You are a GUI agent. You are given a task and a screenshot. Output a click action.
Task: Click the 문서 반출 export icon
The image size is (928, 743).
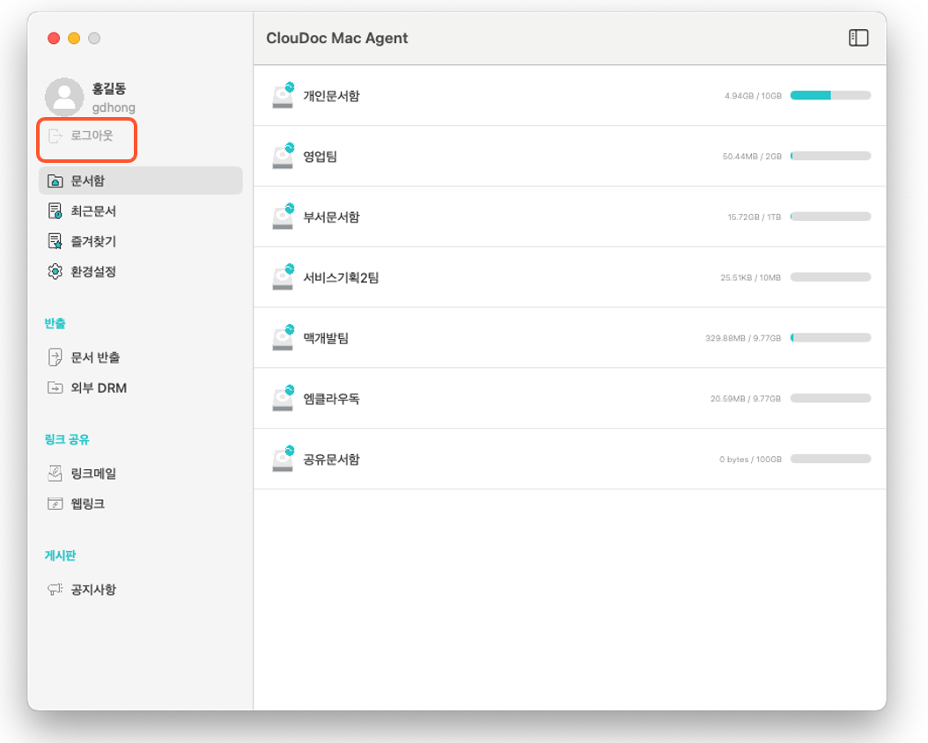click(55, 357)
